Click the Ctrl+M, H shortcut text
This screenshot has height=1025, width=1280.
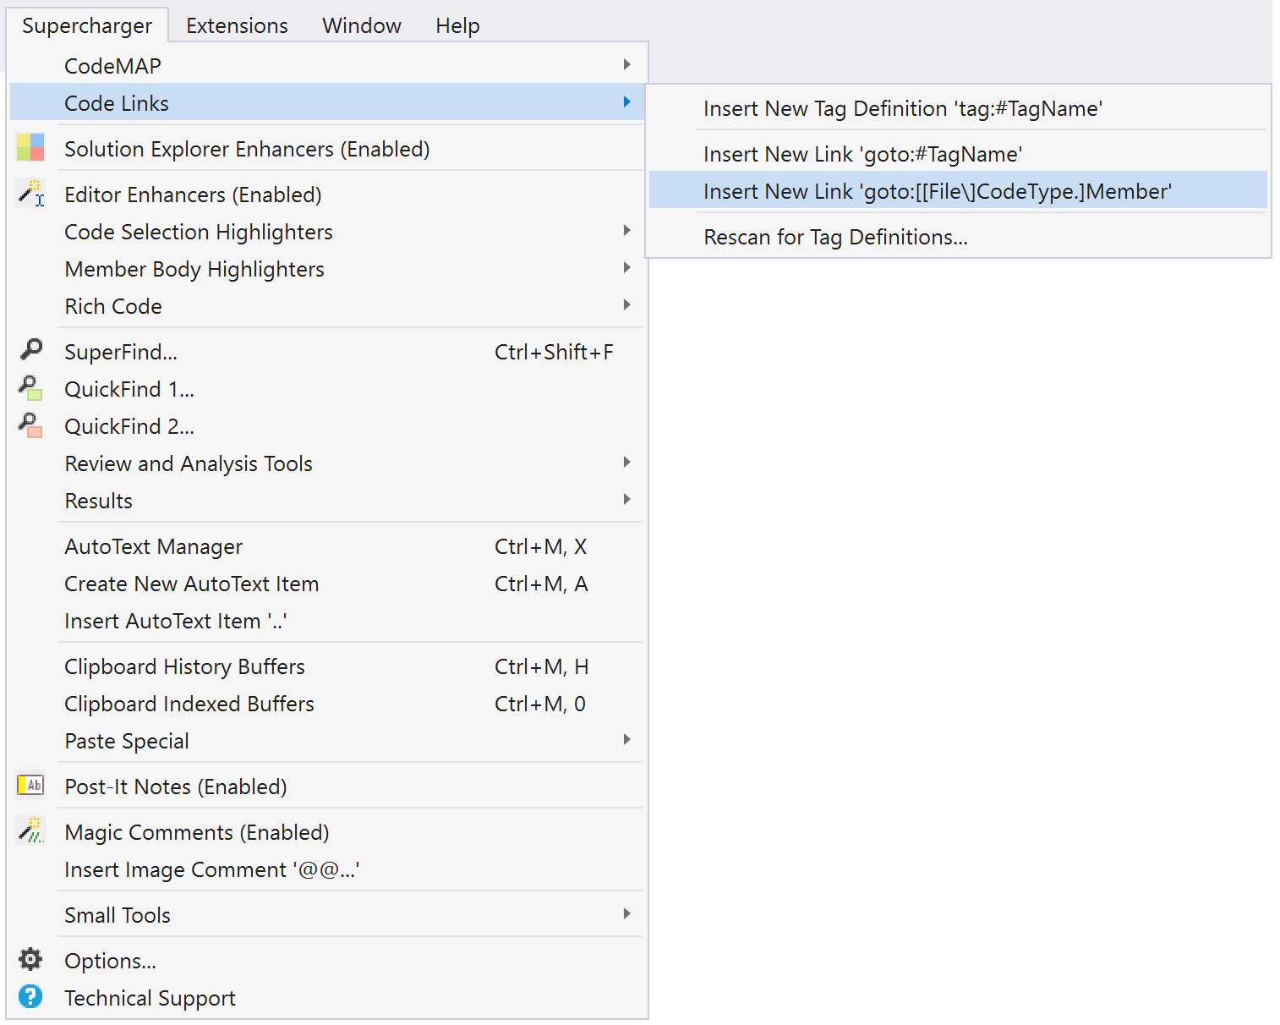[x=542, y=666]
